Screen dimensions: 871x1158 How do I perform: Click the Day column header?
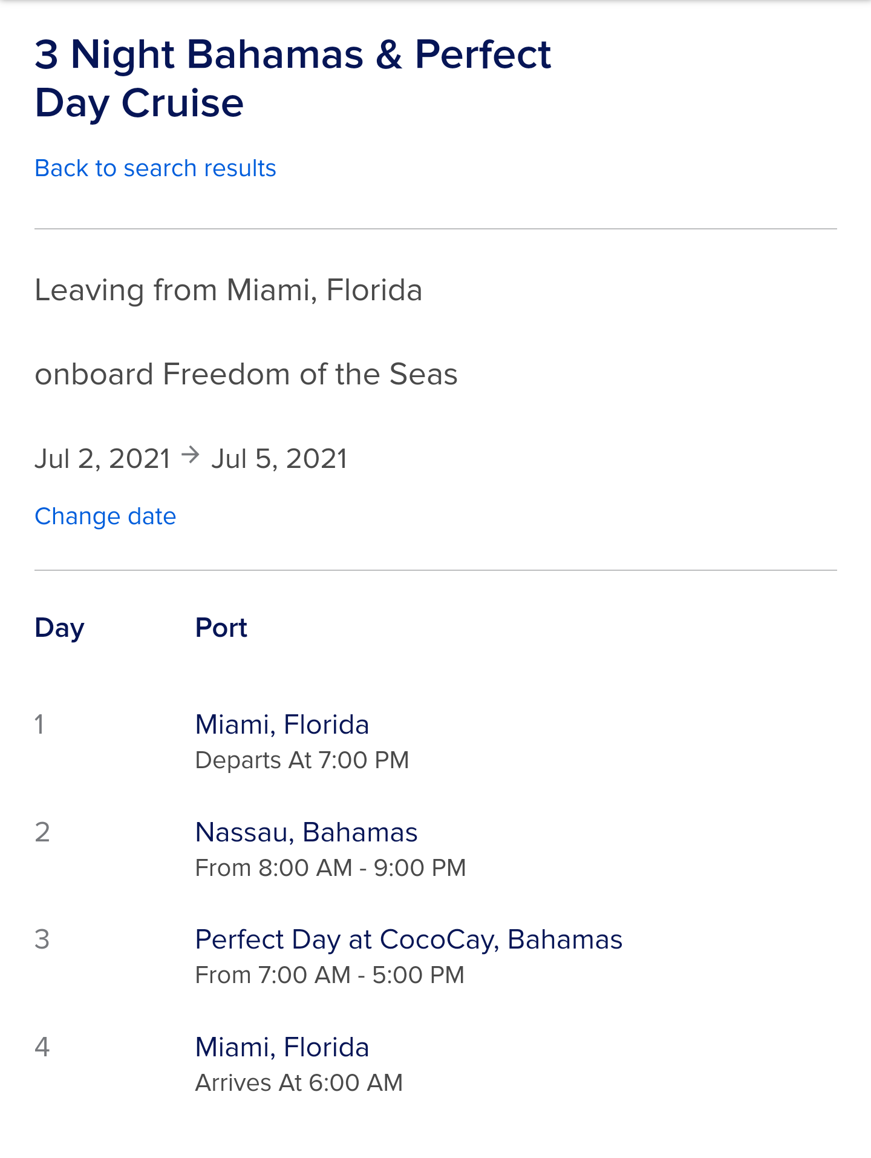(x=59, y=628)
